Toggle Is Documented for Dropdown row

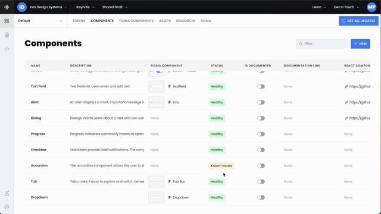pos(261,197)
